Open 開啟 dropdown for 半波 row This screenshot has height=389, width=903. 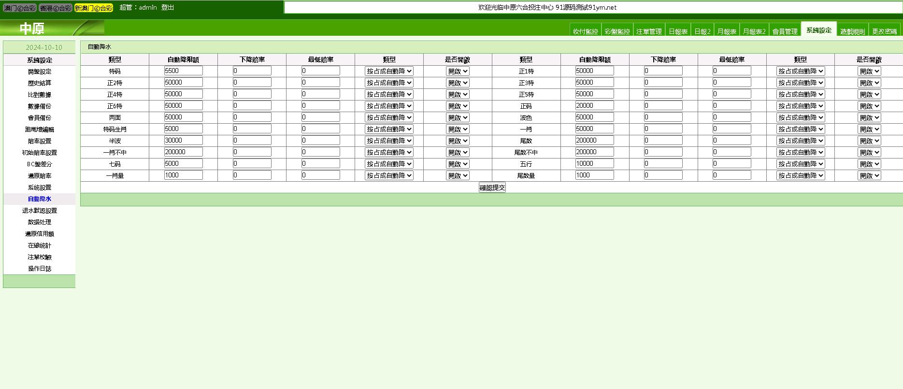(x=458, y=141)
